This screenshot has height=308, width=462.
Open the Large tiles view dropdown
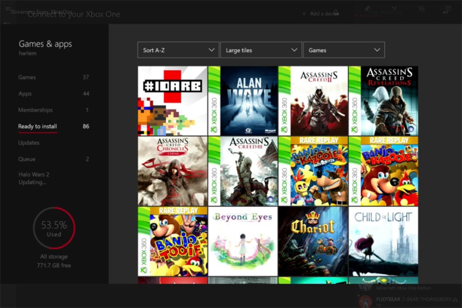coord(261,50)
